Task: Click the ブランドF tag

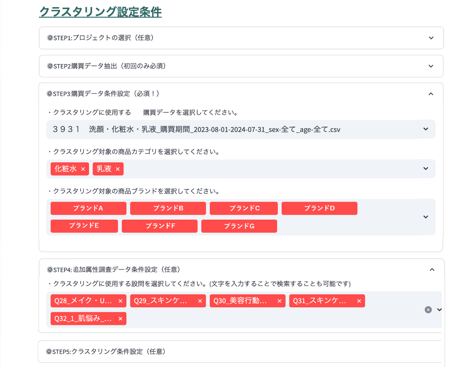Action: click(x=160, y=226)
